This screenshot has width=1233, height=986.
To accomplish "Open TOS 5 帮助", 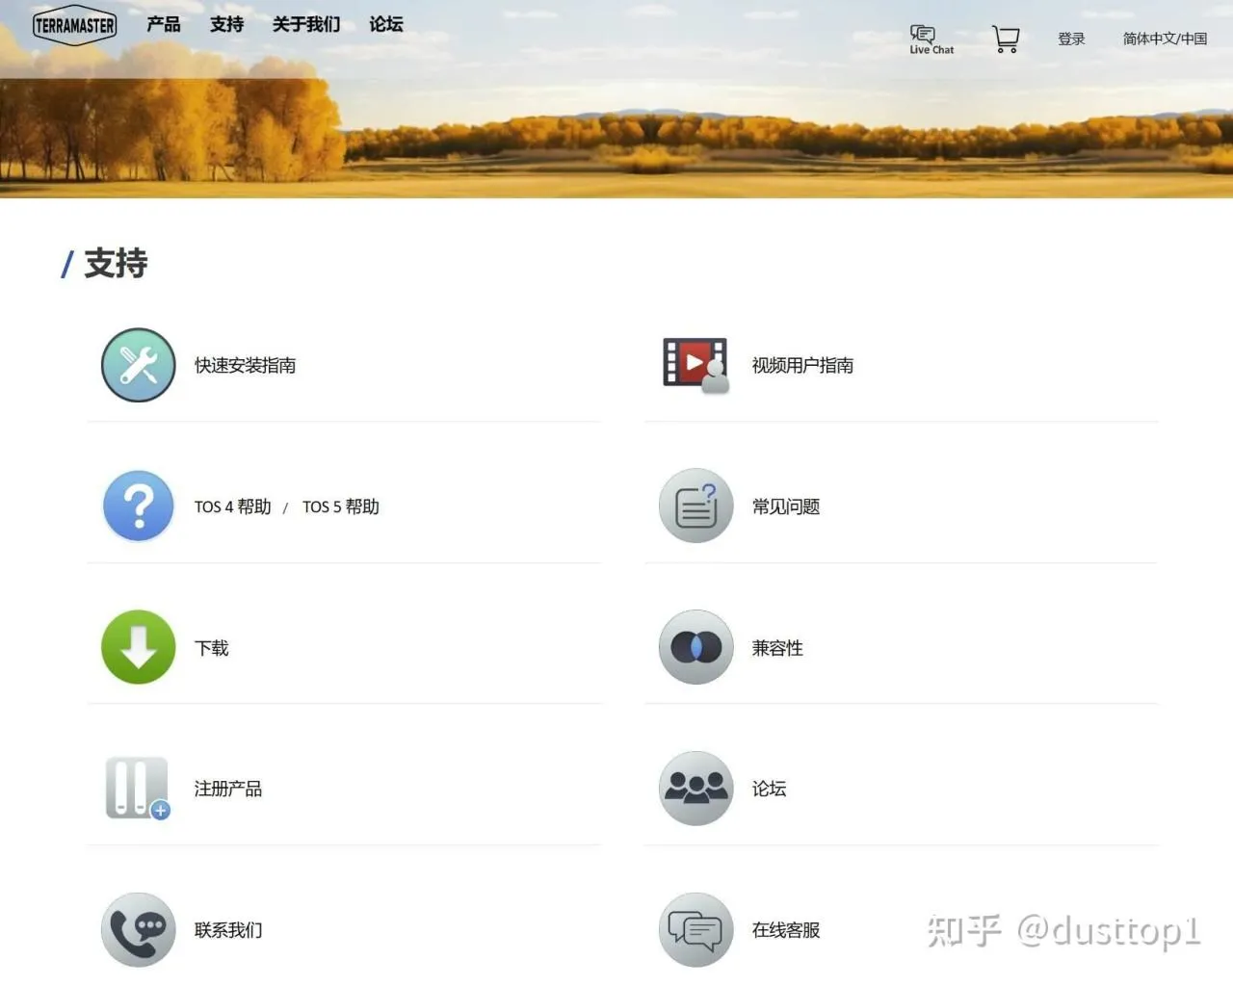I will click(341, 506).
